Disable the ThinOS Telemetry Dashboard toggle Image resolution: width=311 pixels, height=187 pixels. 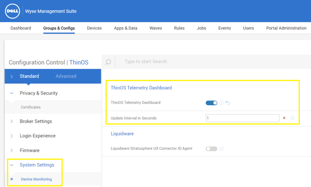[x=211, y=103]
